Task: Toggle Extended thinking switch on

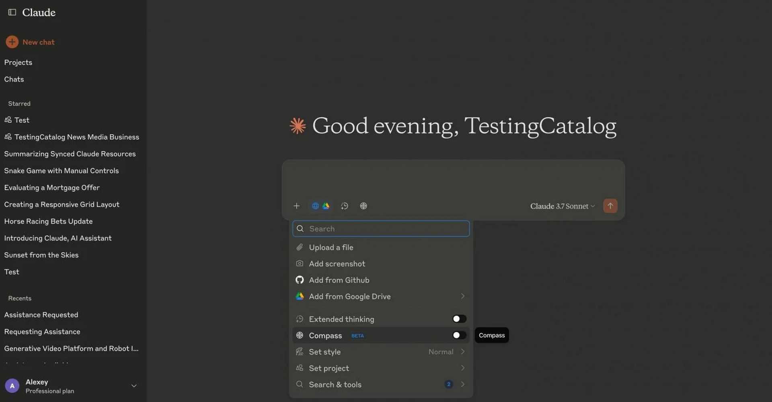Action: point(459,319)
